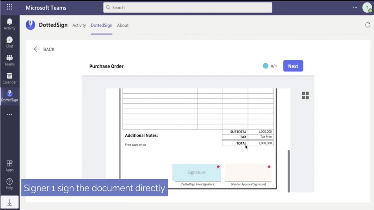Switch to the Activity tab
374x210 pixels.
(79, 25)
